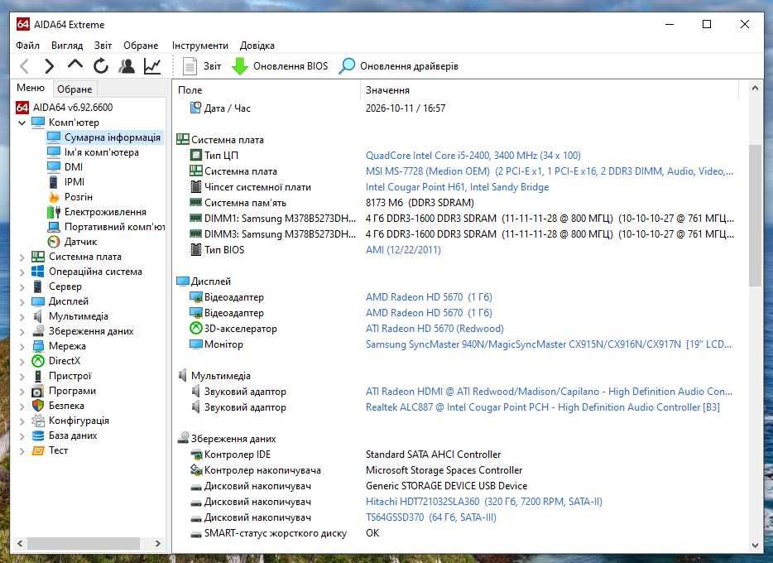The image size is (773, 563).
Task: Select Сумарна інформація in the tree
Action: click(113, 137)
